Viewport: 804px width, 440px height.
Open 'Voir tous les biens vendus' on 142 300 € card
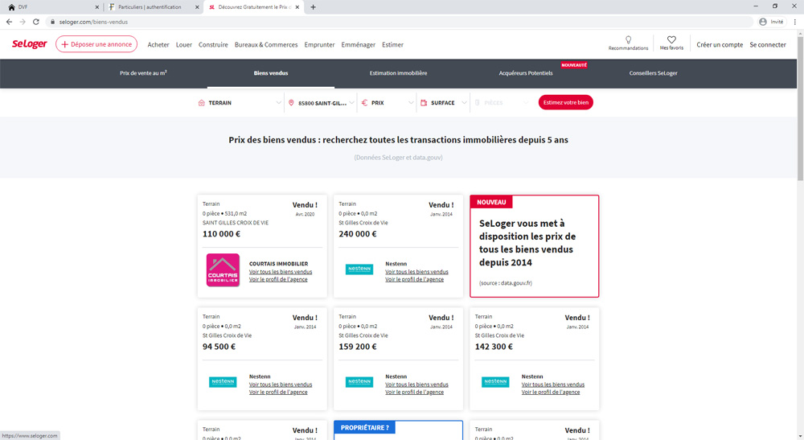coord(553,384)
